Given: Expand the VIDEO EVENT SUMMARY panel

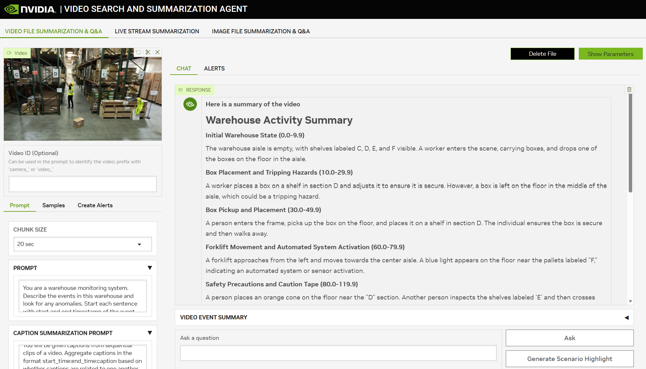Looking at the screenshot, I should 626,317.
